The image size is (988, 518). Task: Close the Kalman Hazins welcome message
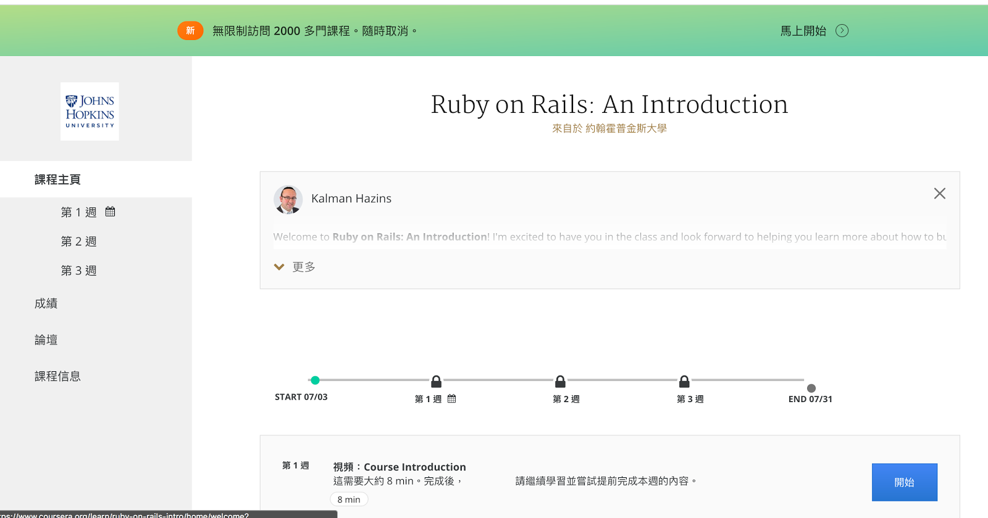tap(940, 194)
